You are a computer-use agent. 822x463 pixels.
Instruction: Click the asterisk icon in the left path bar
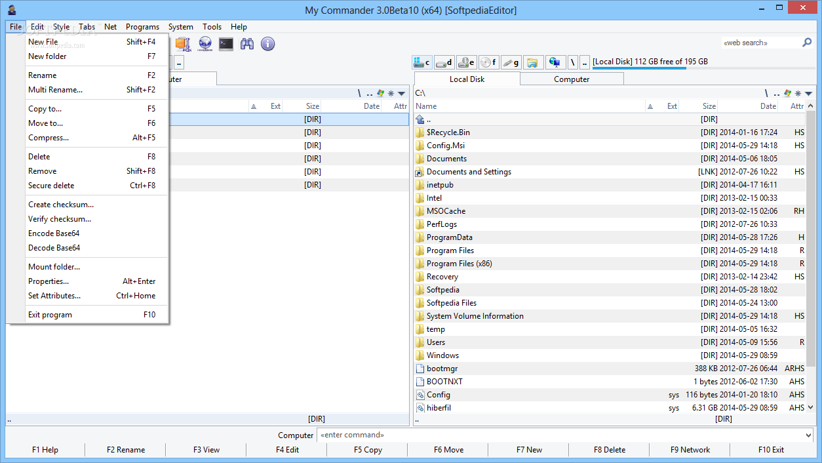pos(391,93)
